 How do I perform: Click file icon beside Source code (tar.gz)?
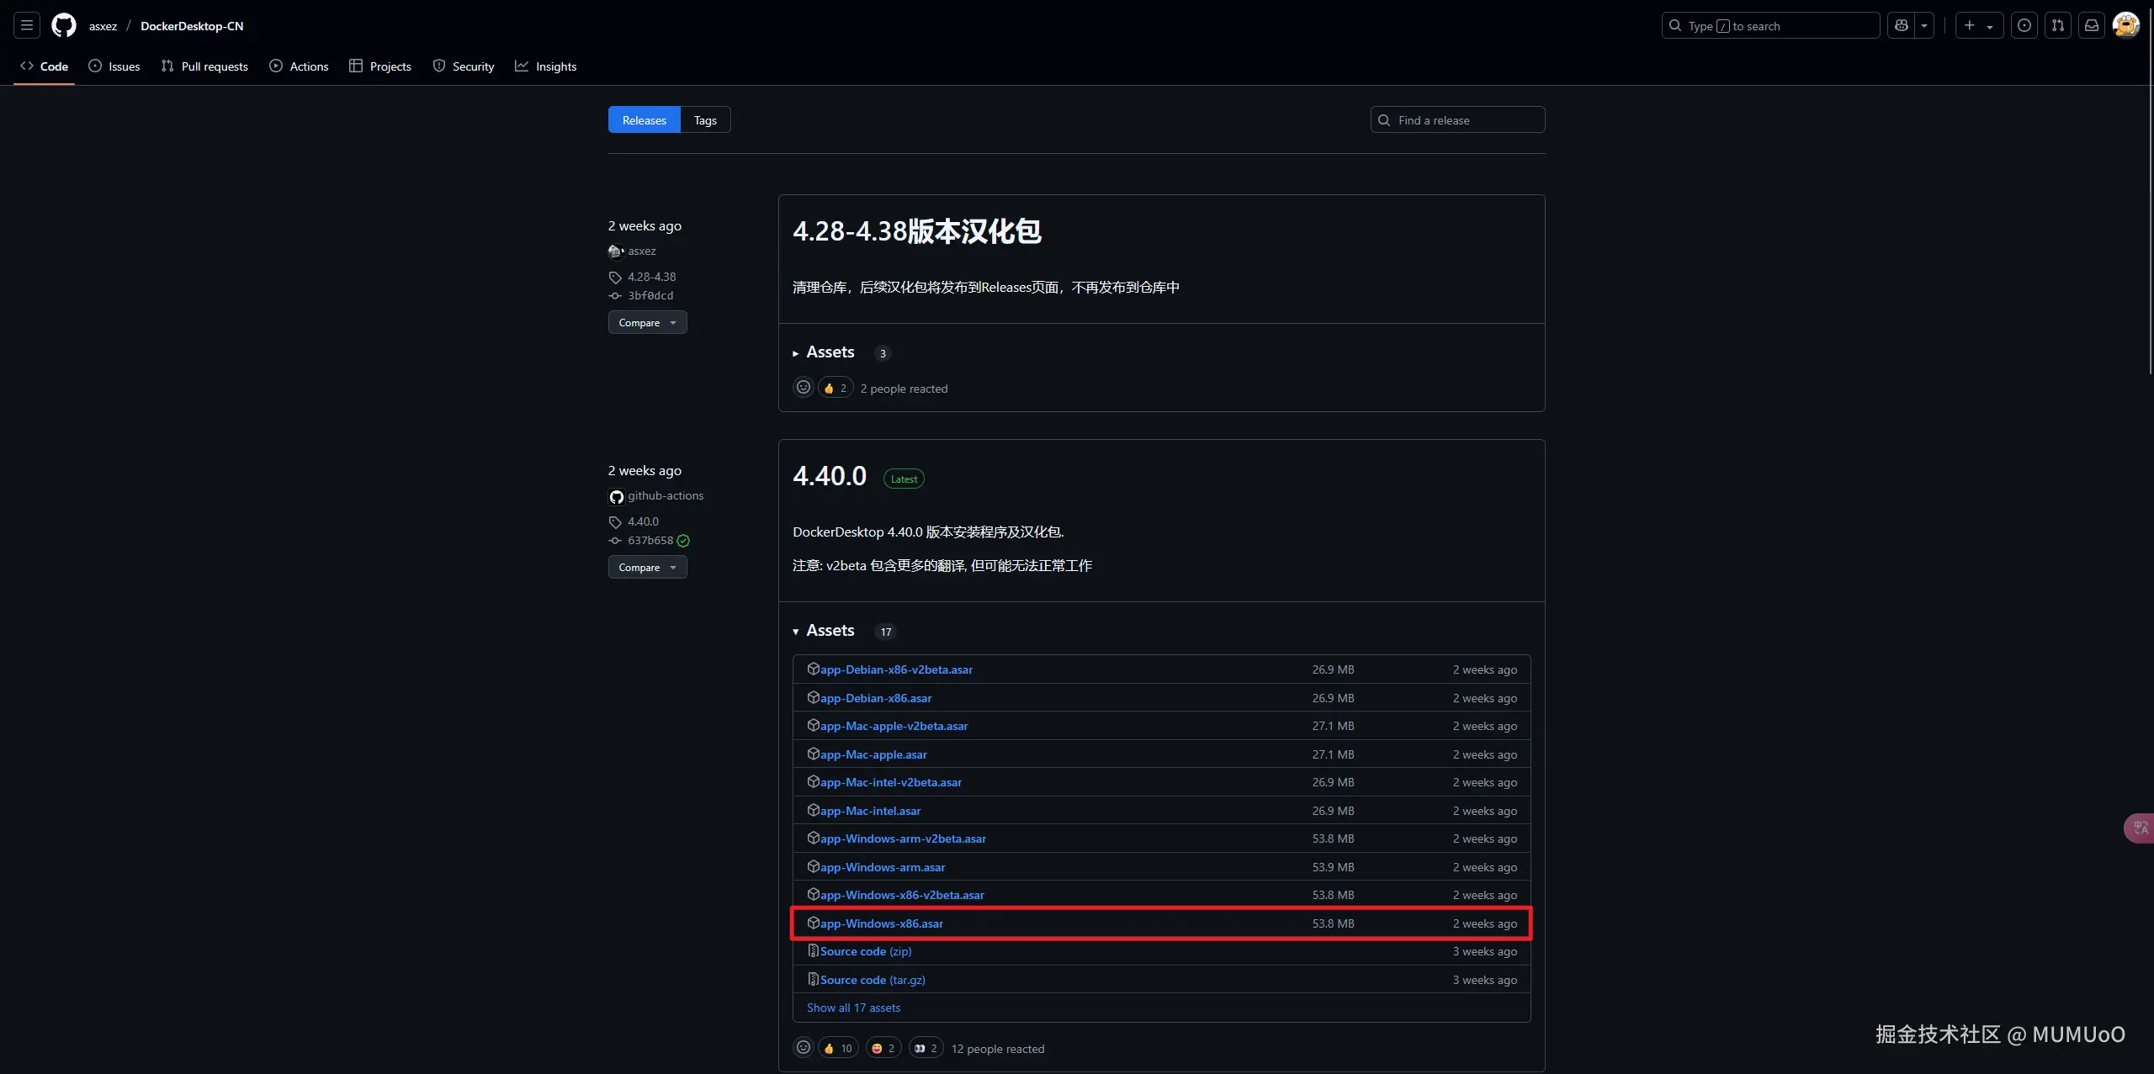coord(813,979)
